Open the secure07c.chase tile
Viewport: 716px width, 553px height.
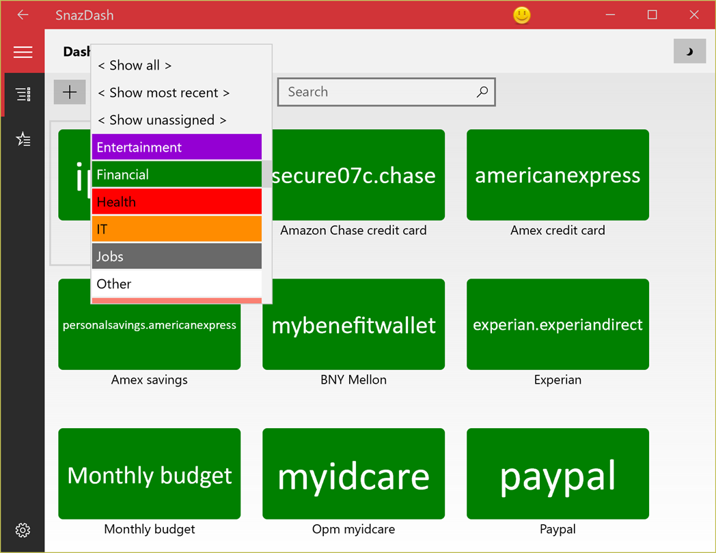359,175
